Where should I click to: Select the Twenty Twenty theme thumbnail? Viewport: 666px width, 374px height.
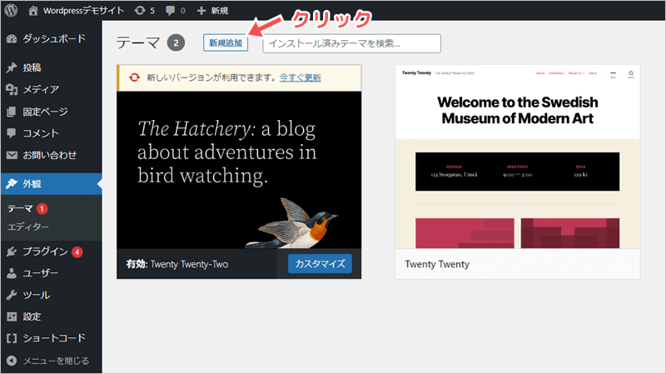(x=519, y=156)
